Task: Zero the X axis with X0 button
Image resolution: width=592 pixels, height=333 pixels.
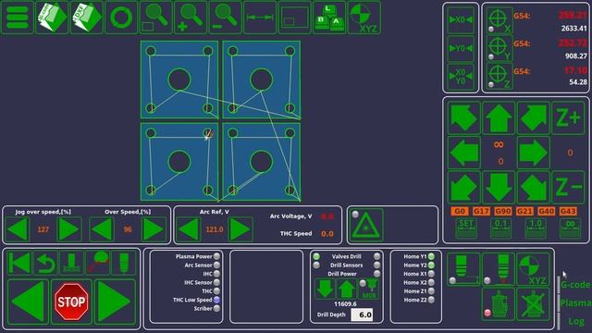Action: pyautogui.click(x=461, y=20)
